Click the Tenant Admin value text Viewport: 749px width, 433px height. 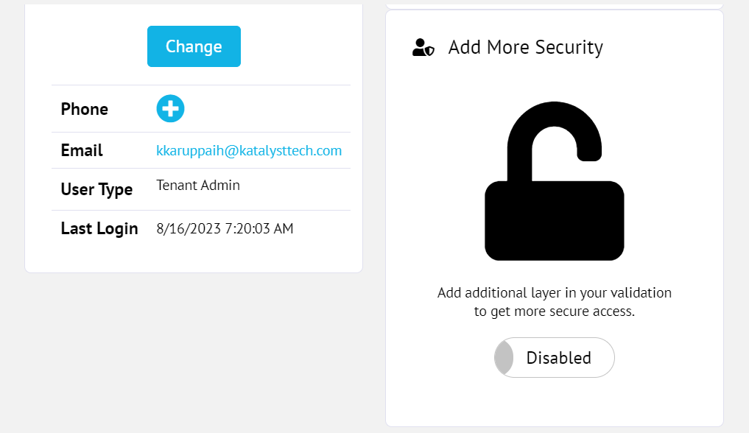tap(198, 186)
